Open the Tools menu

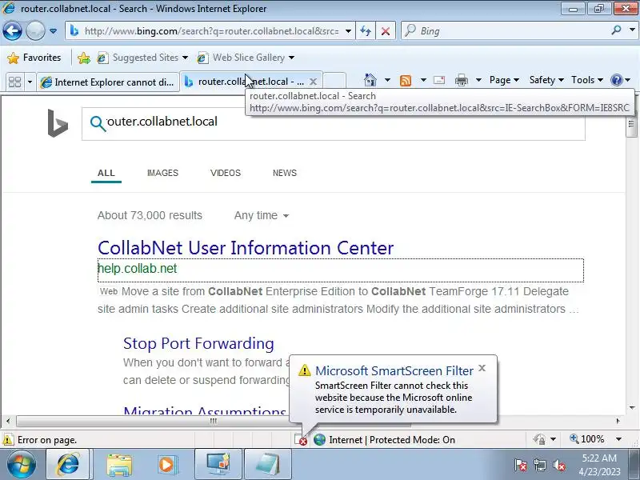587,80
